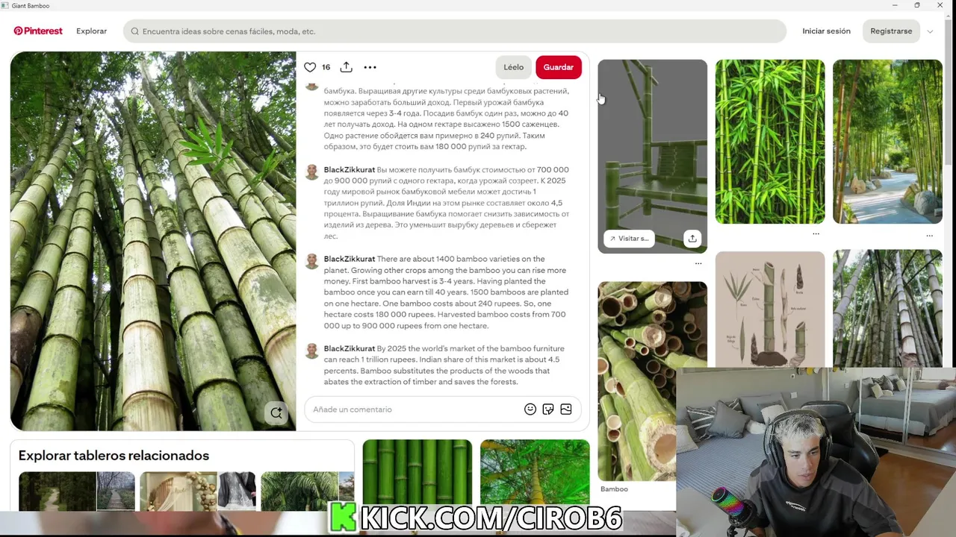Click the Pinterest logo
956x537 pixels.
pyautogui.click(x=38, y=31)
